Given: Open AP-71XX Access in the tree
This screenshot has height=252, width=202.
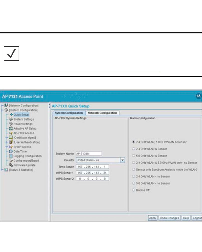Looking at the screenshot, I should (x=24, y=133).
